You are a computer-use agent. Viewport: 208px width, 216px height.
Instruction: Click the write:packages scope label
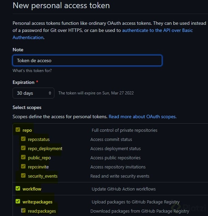[x=37, y=202]
